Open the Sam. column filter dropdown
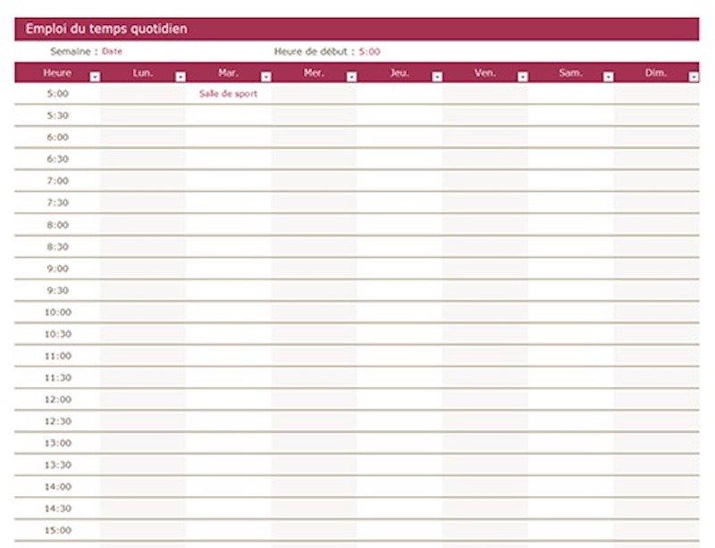The height and width of the screenshot is (548, 715). pos(609,77)
